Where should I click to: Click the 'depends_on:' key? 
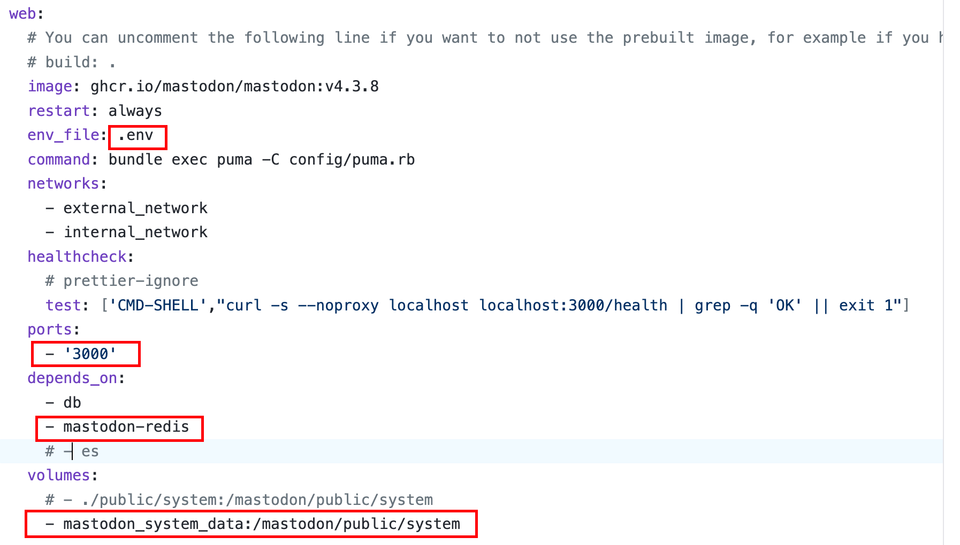point(72,378)
